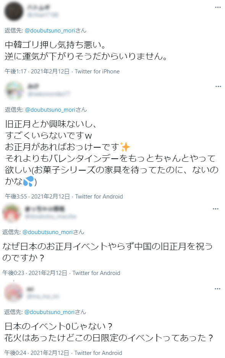This screenshot has width=225, height=358.
Task: Open the @doubutsuno_mori link in the first tweet
Action: (x=50, y=31)
